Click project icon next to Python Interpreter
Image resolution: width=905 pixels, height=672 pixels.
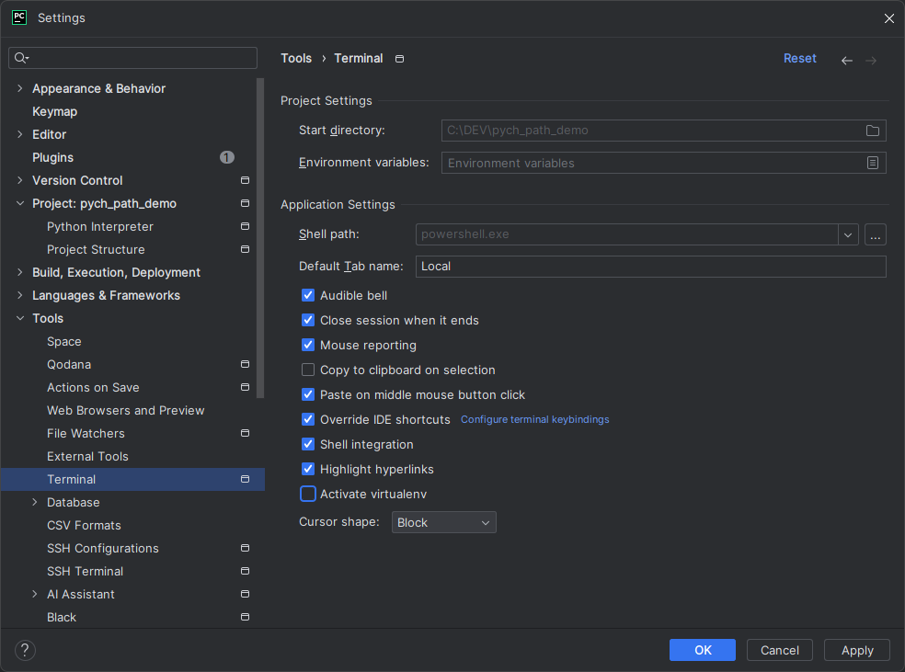pos(245,226)
